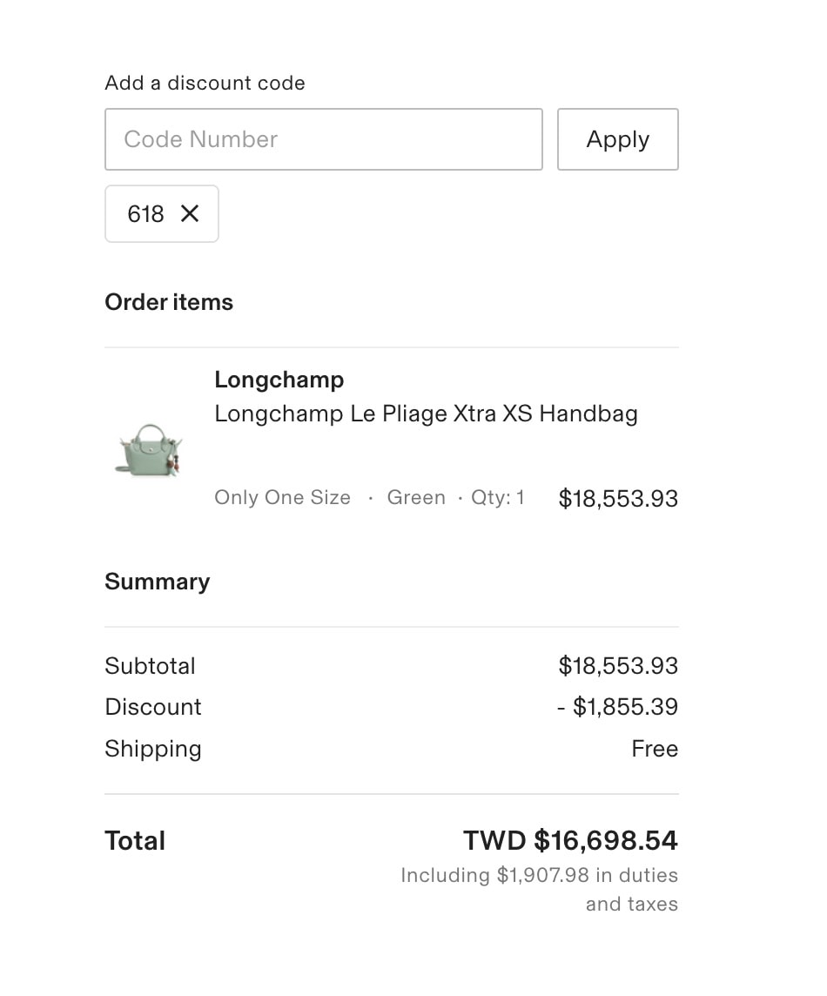Click the Total label
The width and height of the screenshot is (827, 996).
[x=135, y=840]
